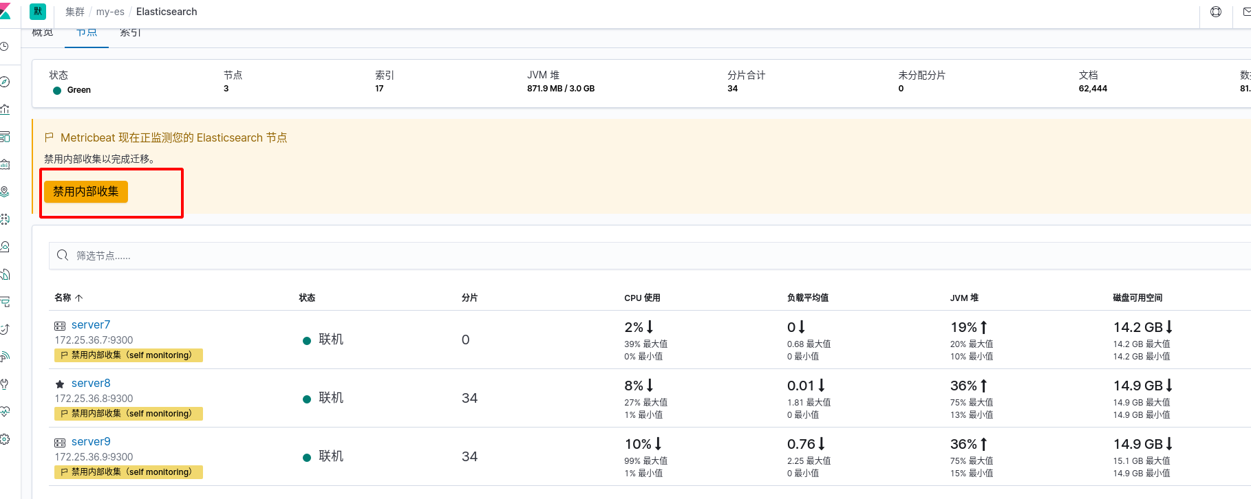
Task: Open the 默 space selector avatar
Action: tap(38, 11)
